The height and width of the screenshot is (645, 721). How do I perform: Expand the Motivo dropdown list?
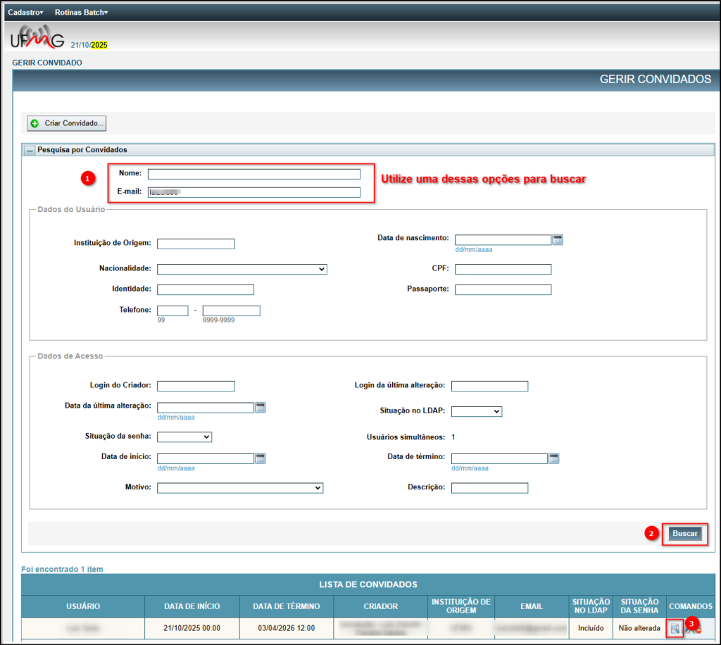(239, 488)
